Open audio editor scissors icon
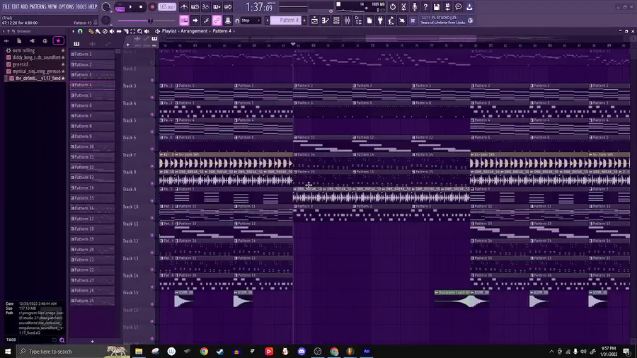Viewport: 637px width, 358px height. click(x=403, y=7)
